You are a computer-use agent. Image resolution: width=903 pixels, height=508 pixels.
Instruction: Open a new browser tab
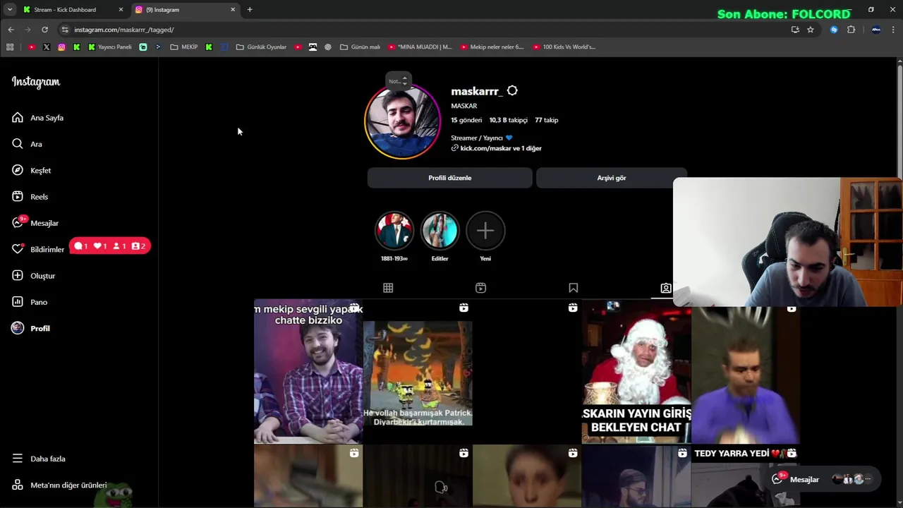click(250, 10)
